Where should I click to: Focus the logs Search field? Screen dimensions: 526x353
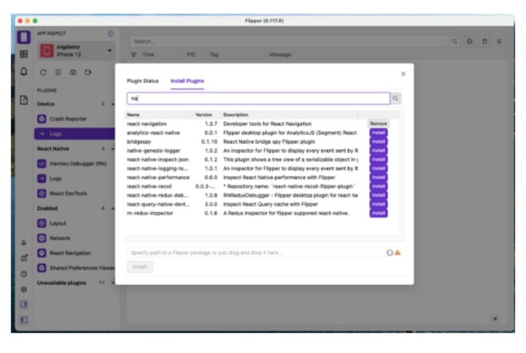[289, 41]
